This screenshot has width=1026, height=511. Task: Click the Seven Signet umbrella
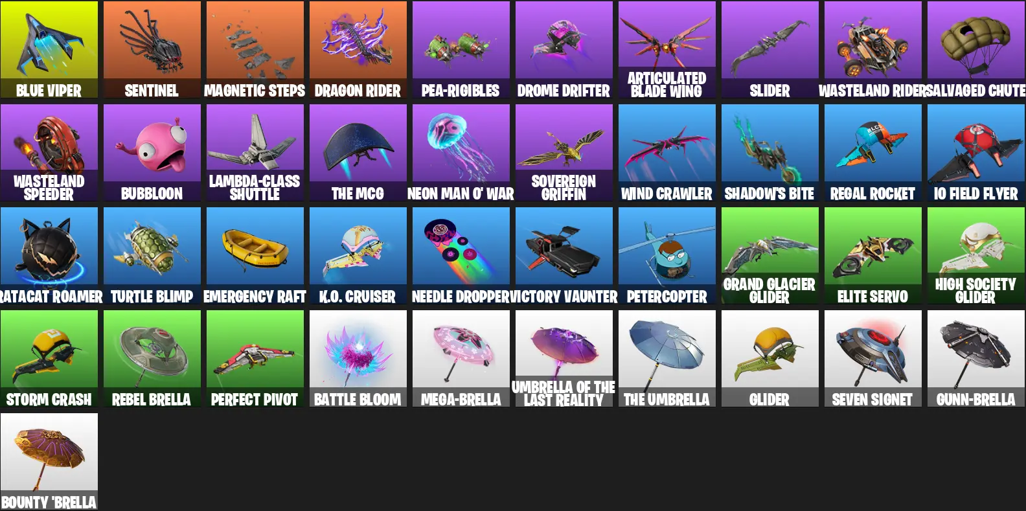click(873, 359)
